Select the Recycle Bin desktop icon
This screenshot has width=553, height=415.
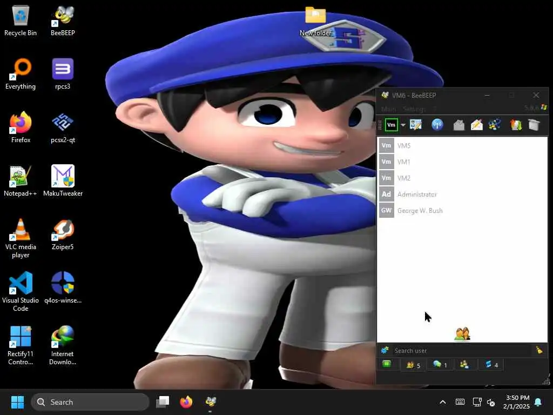tap(21, 21)
